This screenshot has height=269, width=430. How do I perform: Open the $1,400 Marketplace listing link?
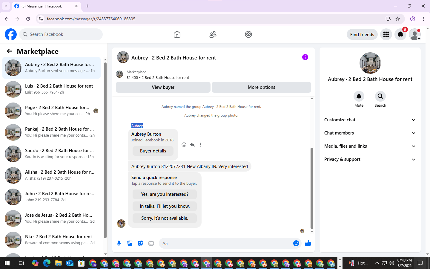158,77
